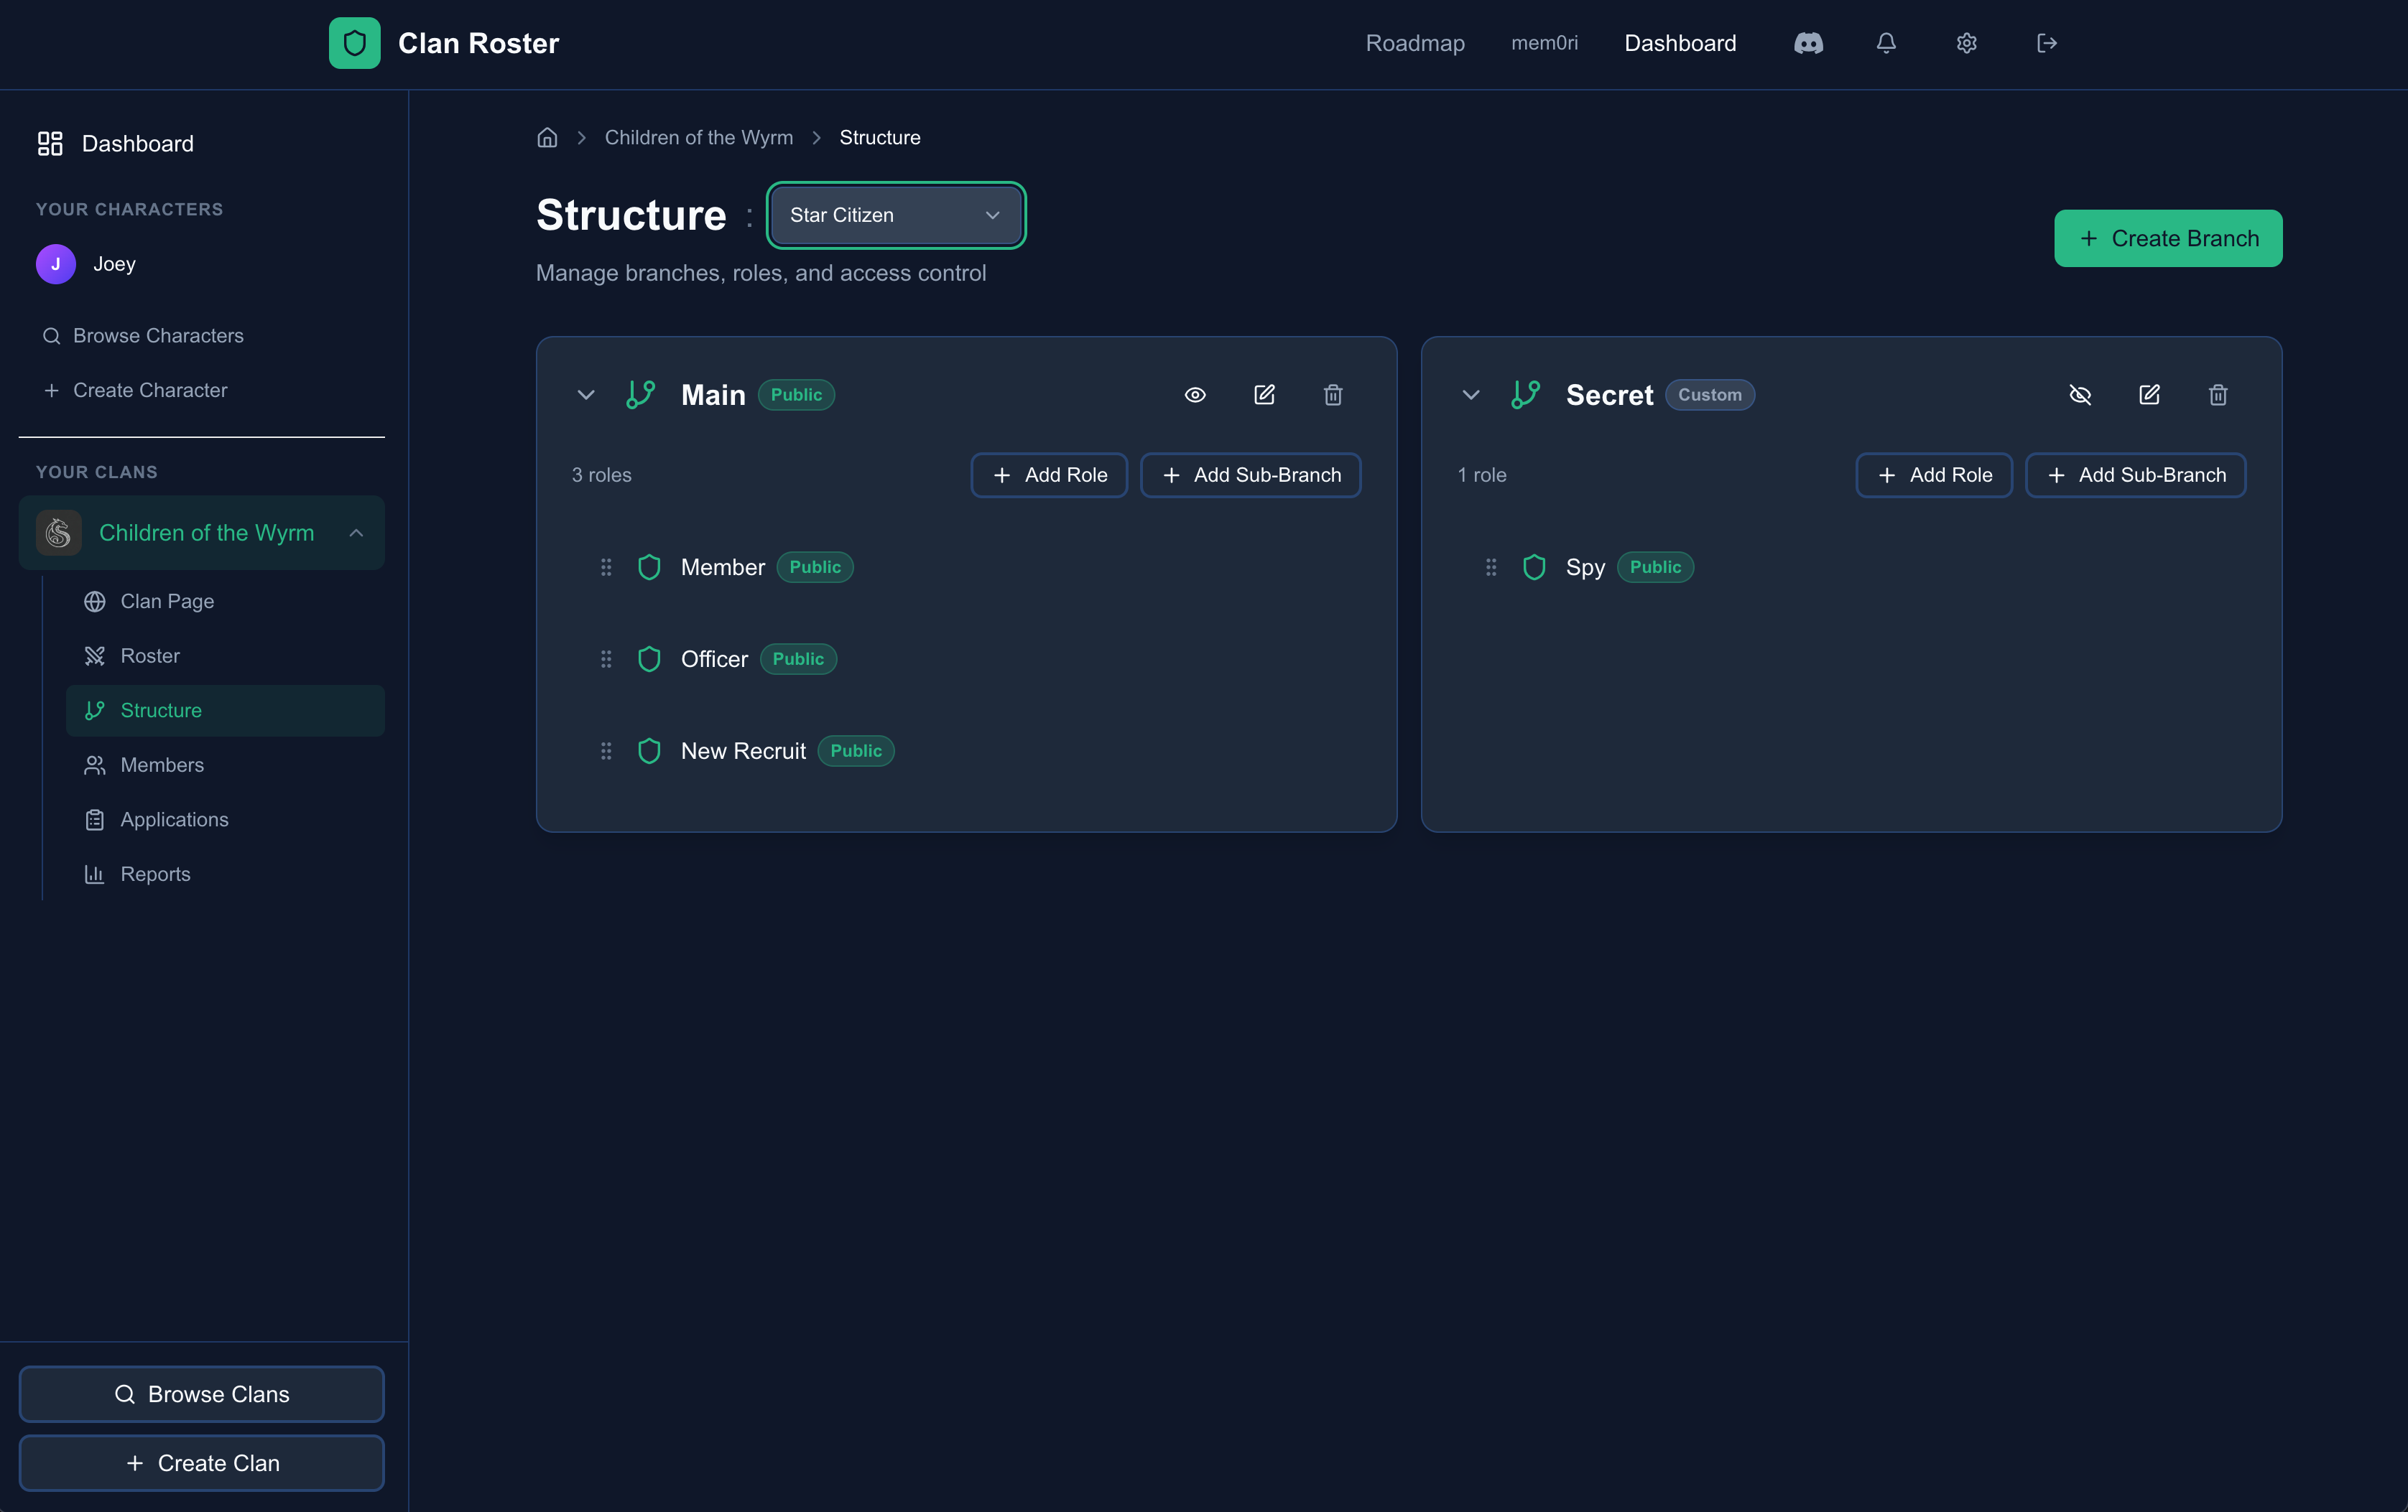Click the drag handle beside the Spy role

[1491, 566]
